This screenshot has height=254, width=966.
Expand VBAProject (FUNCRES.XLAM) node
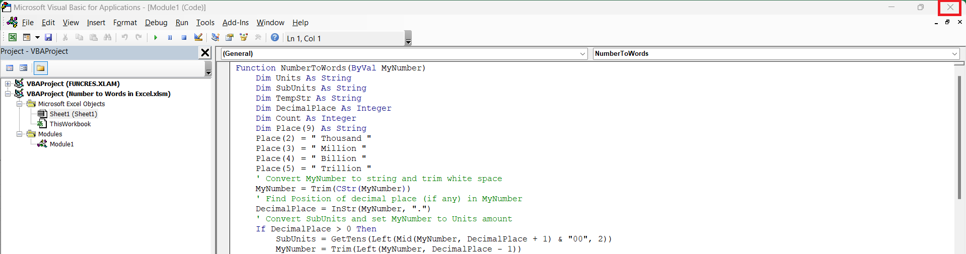(8, 84)
